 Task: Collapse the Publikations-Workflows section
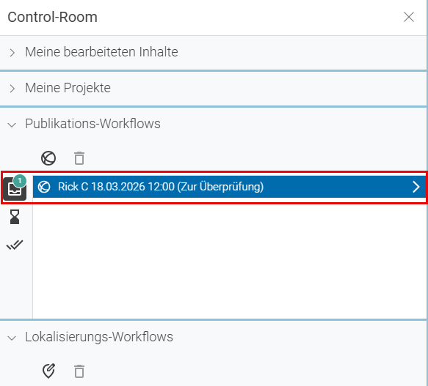pyautogui.click(x=12, y=125)
